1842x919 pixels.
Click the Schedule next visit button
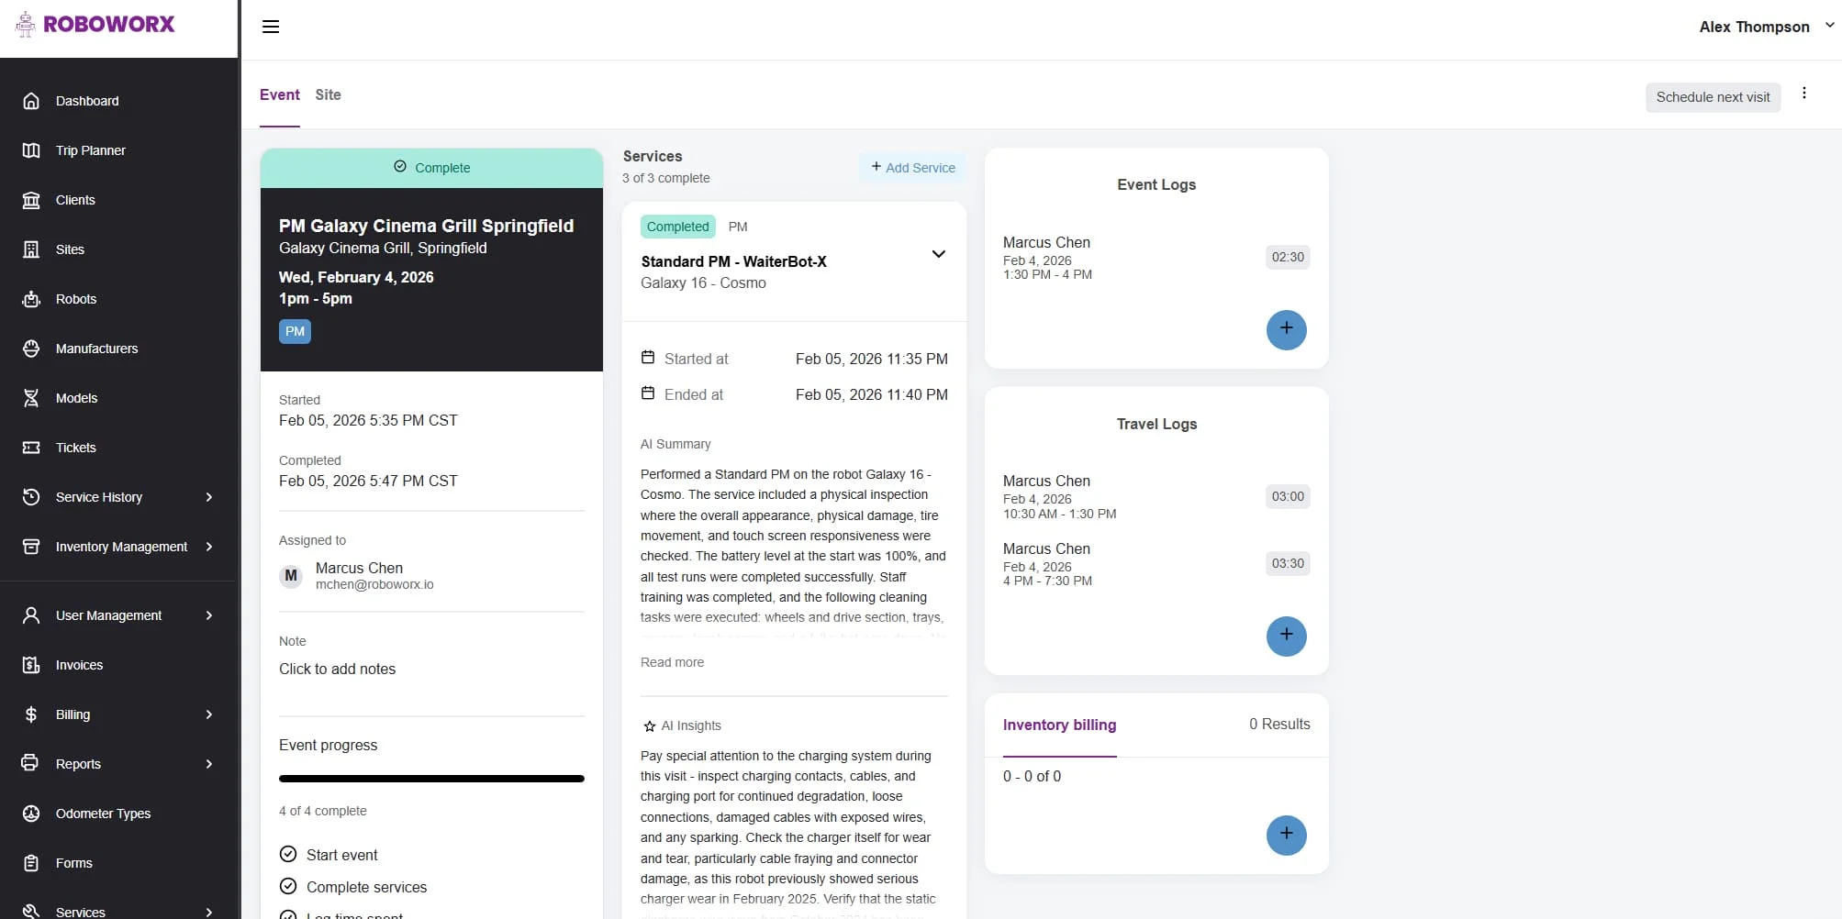pos(1713,97)
